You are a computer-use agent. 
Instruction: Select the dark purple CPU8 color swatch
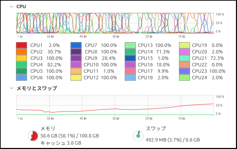[x=76, y=52]
